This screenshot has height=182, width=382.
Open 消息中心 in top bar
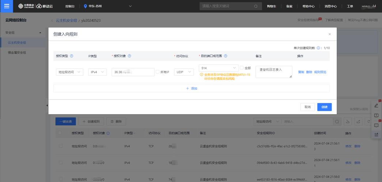coord(330,6)
